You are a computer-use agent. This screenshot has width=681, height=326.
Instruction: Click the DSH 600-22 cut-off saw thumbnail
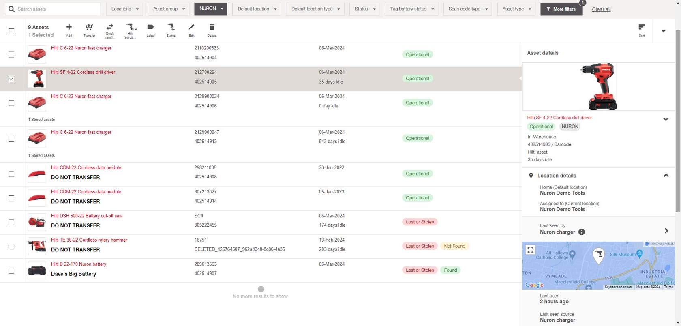(x=37, y=222)
